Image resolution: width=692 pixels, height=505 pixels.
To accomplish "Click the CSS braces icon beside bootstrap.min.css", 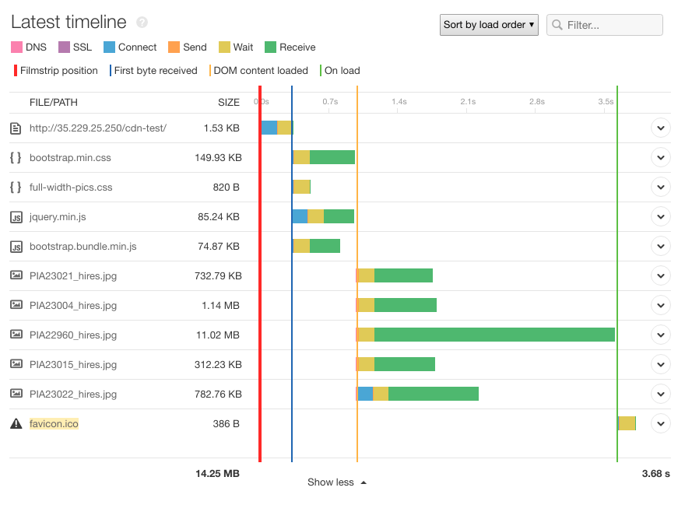I will click(16, 158).
